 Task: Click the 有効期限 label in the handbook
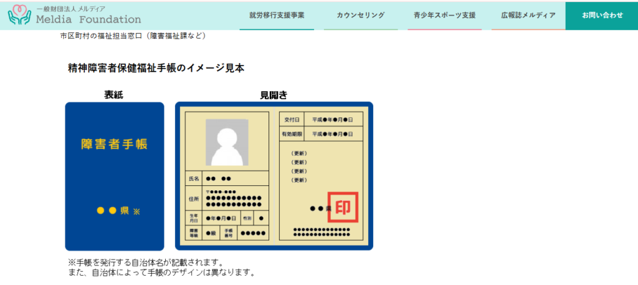(292, 134)
